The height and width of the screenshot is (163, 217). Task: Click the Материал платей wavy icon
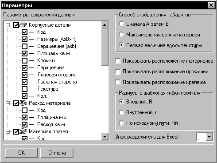tap(23, 131)
